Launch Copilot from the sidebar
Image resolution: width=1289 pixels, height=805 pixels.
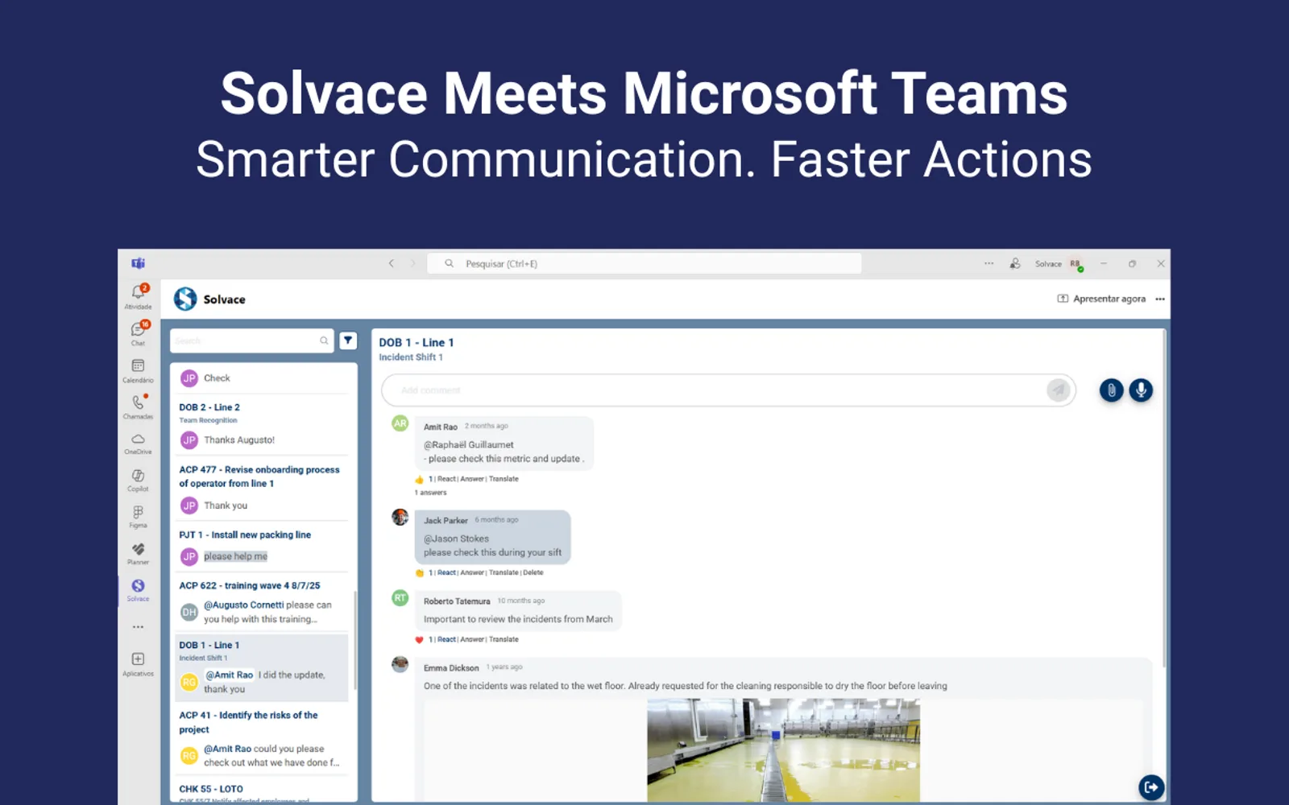click(x=139, y=480)
